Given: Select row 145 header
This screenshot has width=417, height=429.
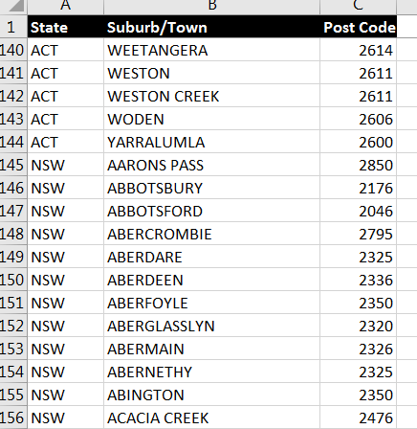Looking at the screenshot, I should click(13, 165).
